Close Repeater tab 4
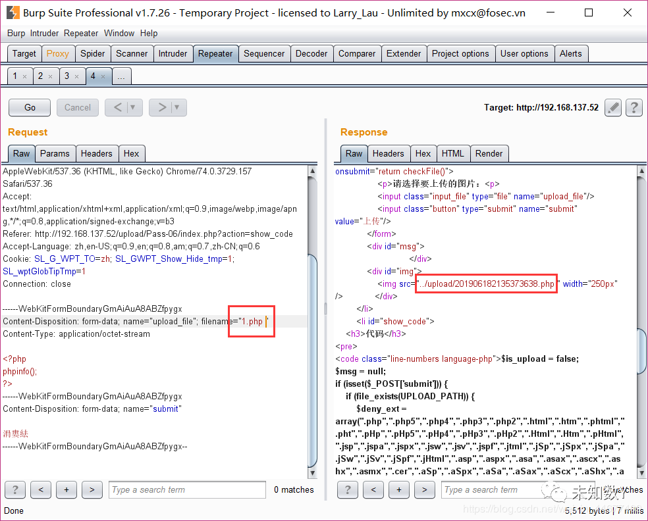 tap(103, 76)
